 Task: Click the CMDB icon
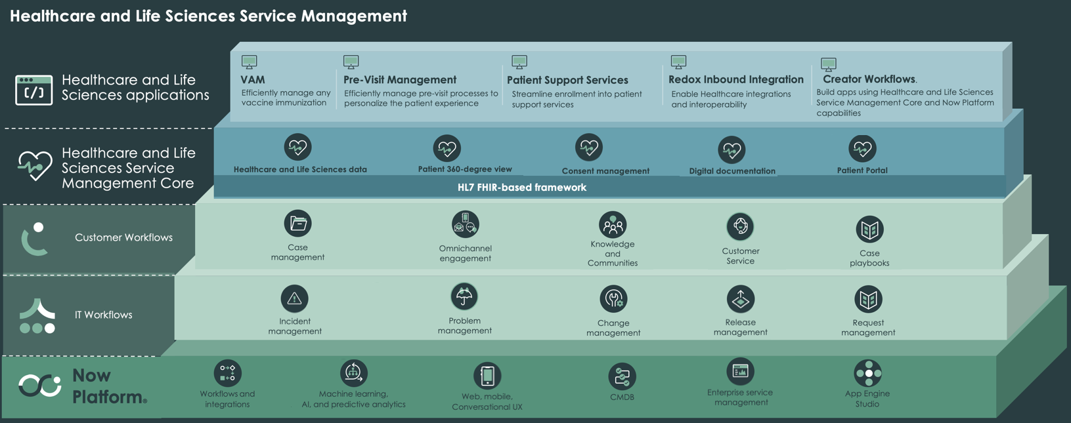click(622, 376)
